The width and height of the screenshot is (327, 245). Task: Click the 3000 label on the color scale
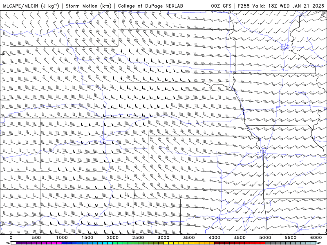pos(164,238)
